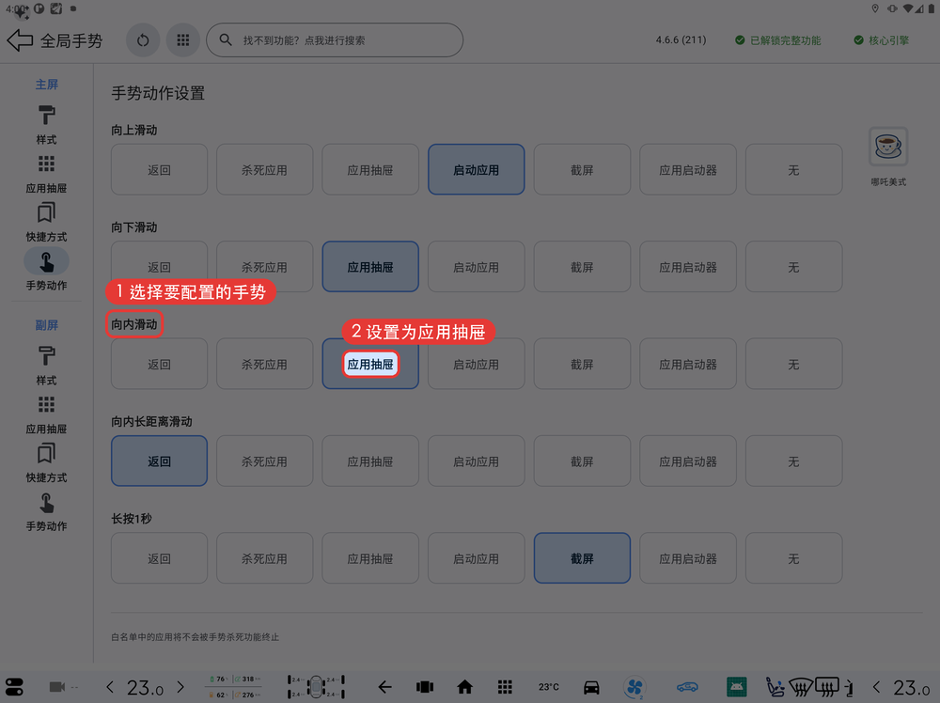Open 应用抽屉 under 主屏 section

(46, 174)
